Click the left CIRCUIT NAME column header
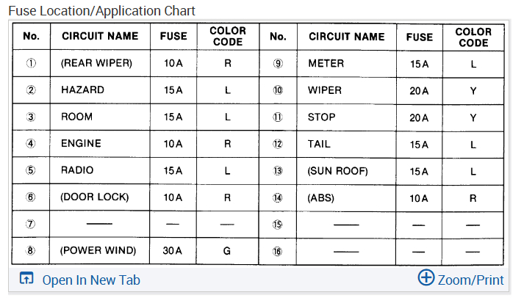The width and height of the screenshot is (524, 306). (99, 37)
